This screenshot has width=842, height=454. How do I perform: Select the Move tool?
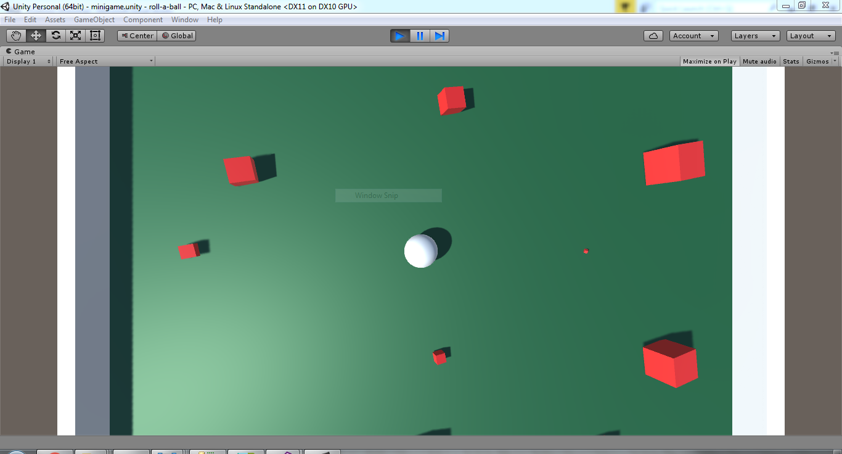[36, 36]
